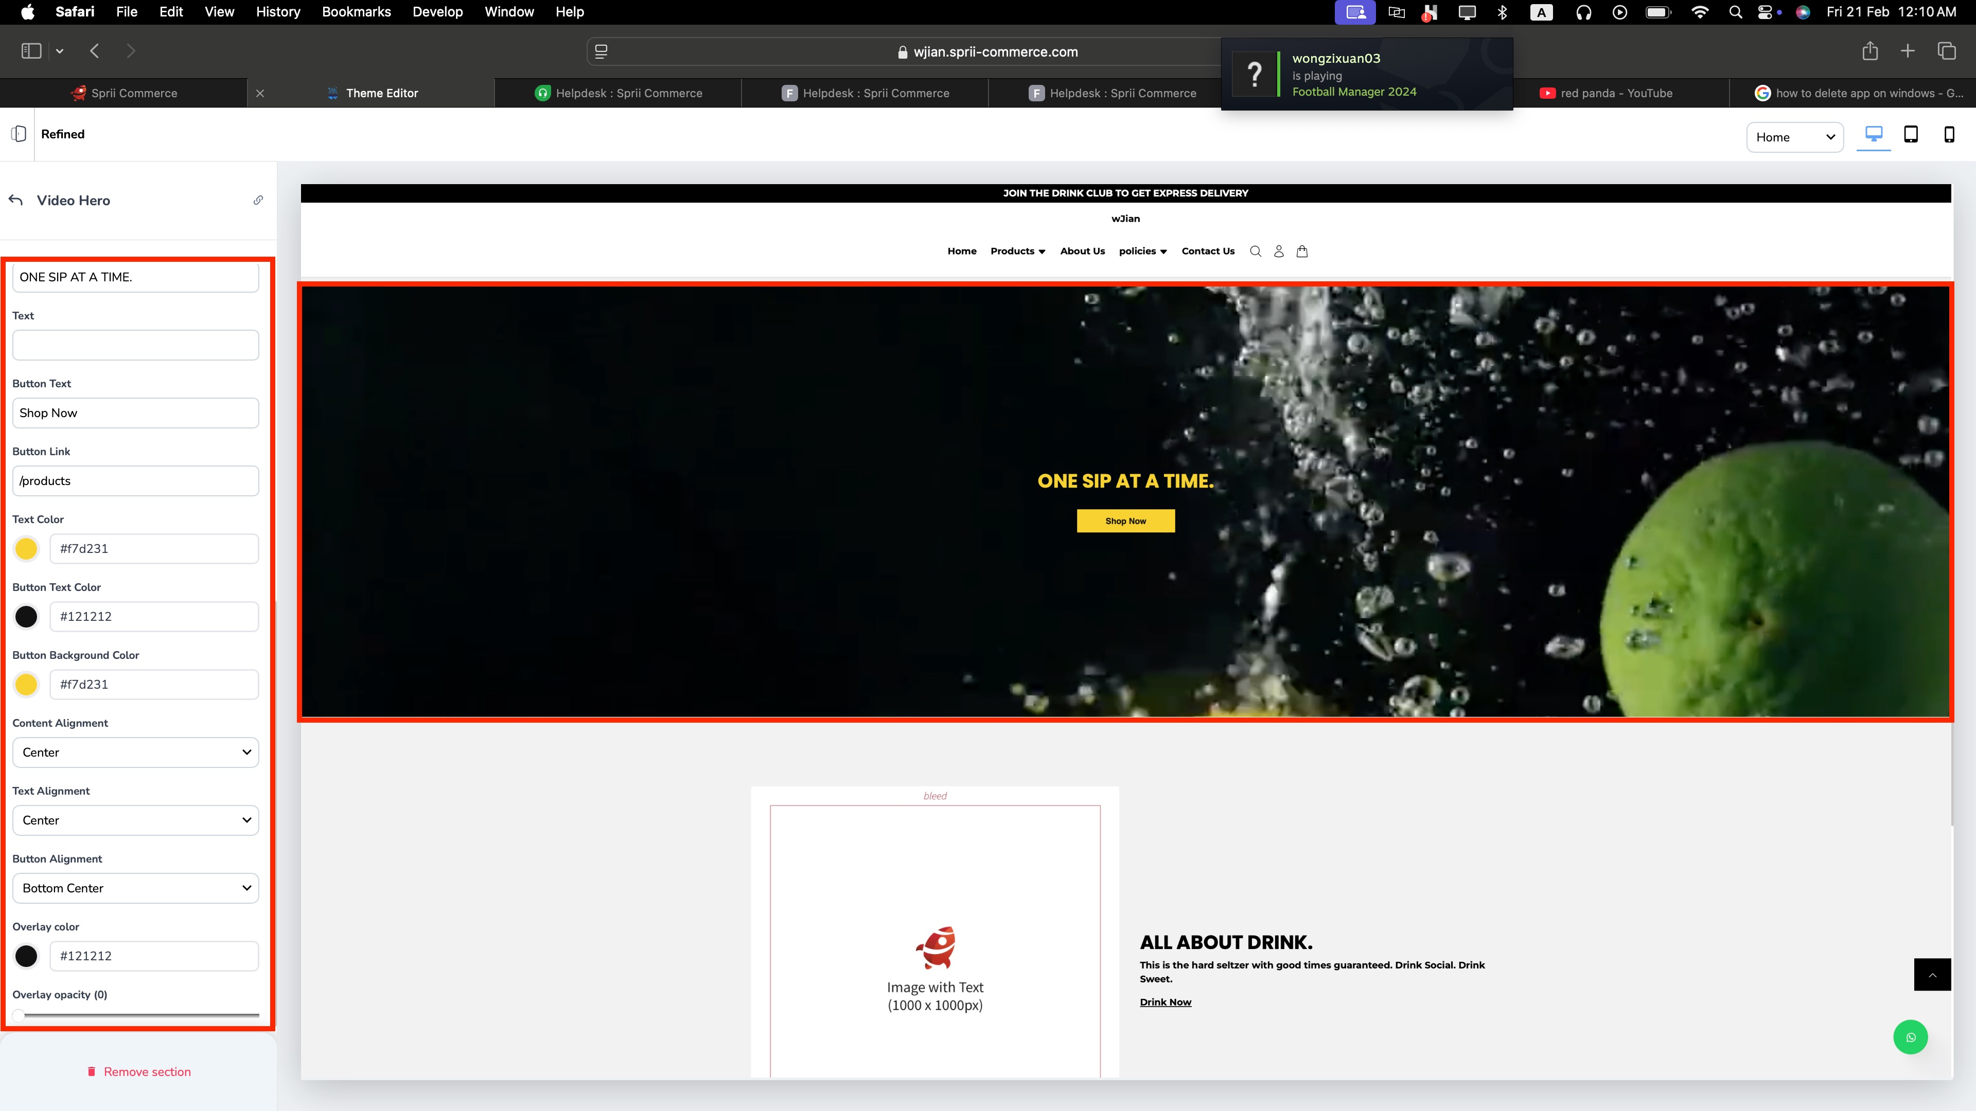This screenshot has width=1976, height=1111.
Task: Click the scroll-to-top arrow button
Action: [1932, 975]
